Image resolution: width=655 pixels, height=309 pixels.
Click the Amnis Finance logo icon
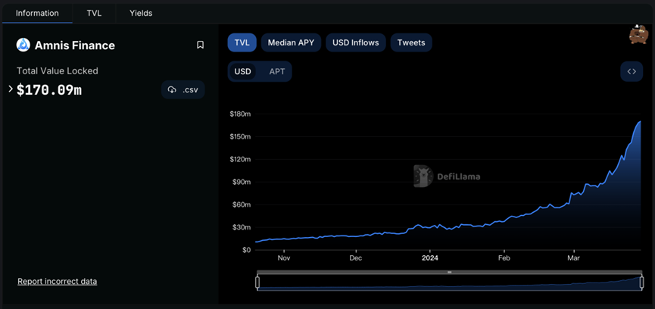(x=23, y=45)
